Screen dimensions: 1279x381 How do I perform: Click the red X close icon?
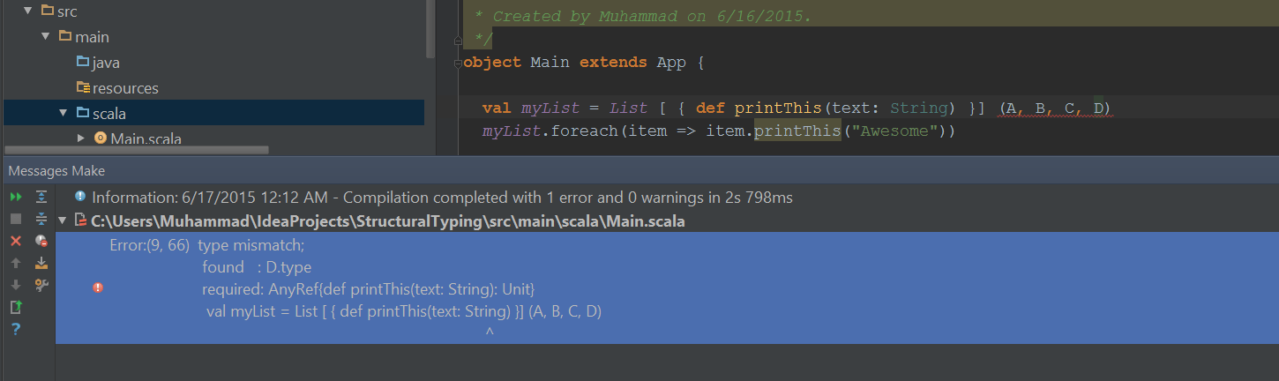[16, 241]
